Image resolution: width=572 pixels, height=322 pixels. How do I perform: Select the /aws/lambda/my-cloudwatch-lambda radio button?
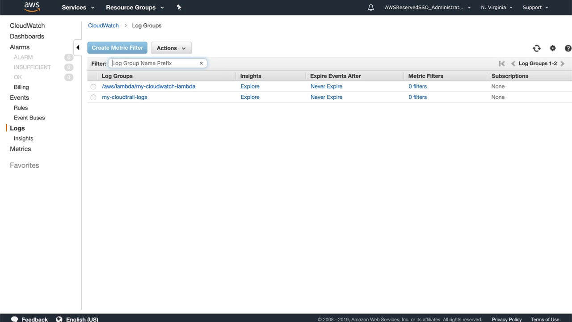pos(93,86)
